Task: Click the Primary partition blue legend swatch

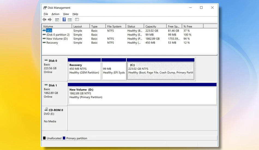Action: [x=64, y=138]
